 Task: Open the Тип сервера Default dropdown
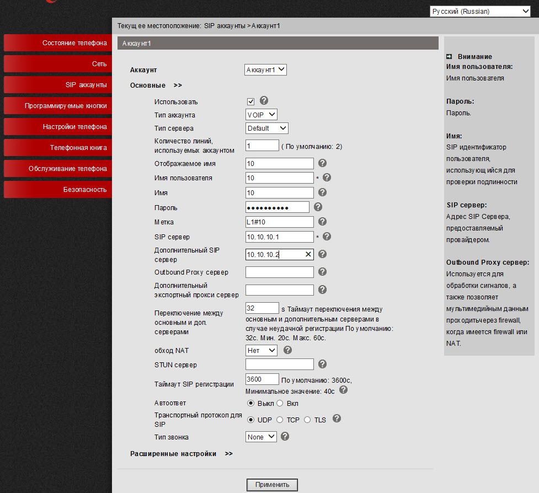click(x=267, y=128)
